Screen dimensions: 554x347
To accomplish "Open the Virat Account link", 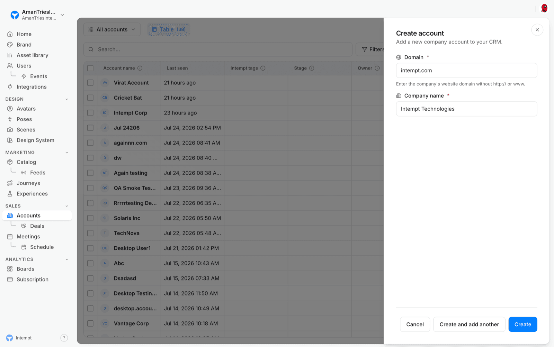I will coord(131,83).
